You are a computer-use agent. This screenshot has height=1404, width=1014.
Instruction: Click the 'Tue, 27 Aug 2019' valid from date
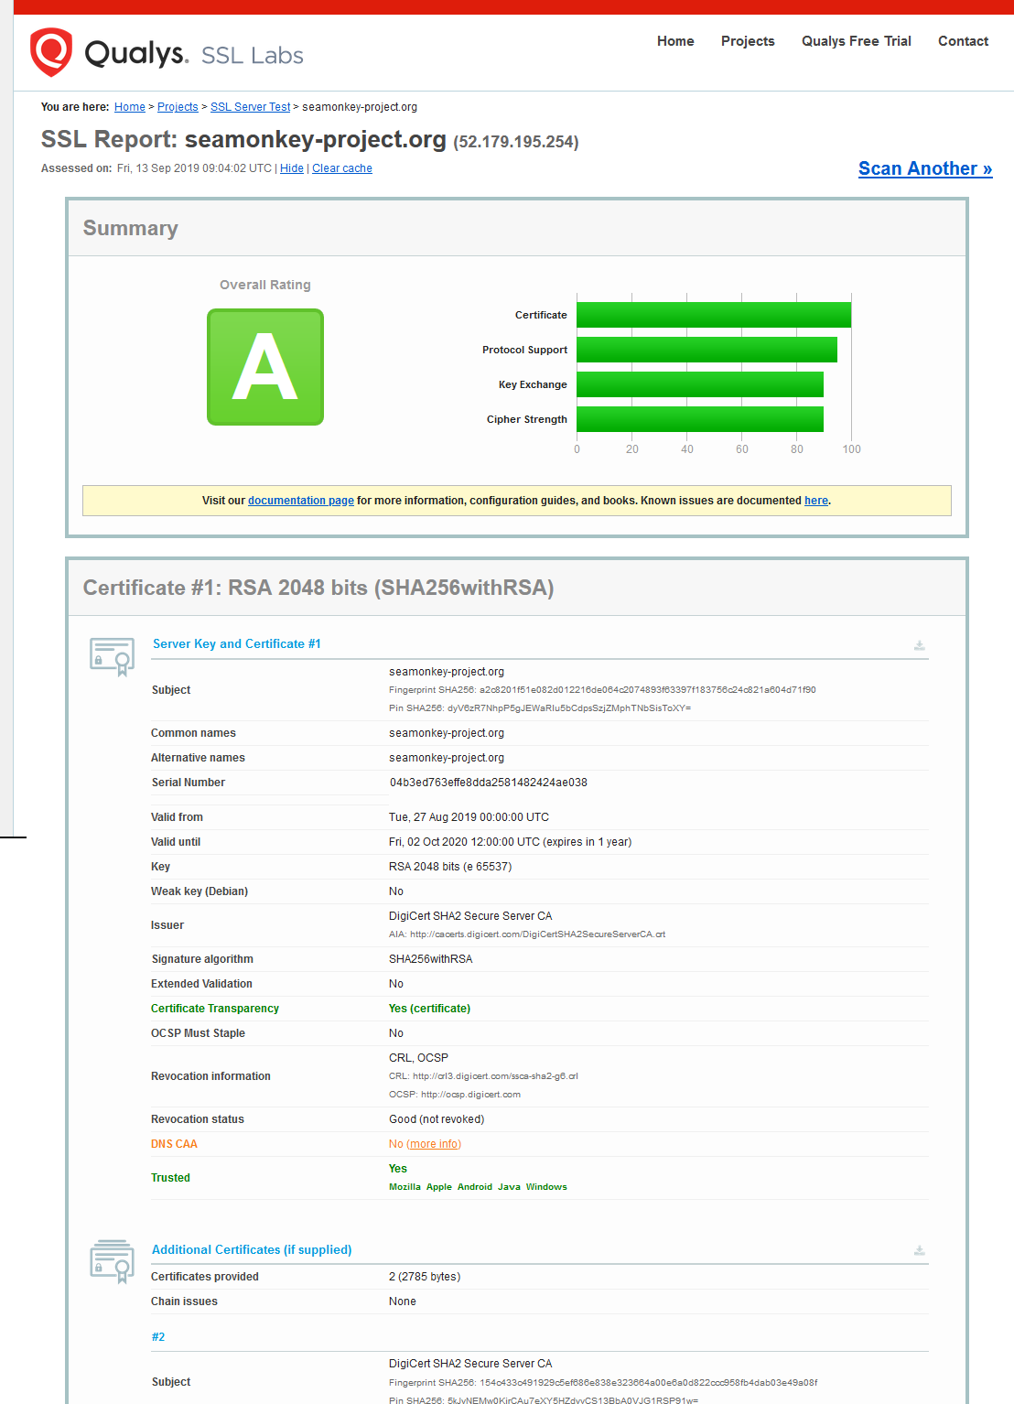(x=469, y=817)
